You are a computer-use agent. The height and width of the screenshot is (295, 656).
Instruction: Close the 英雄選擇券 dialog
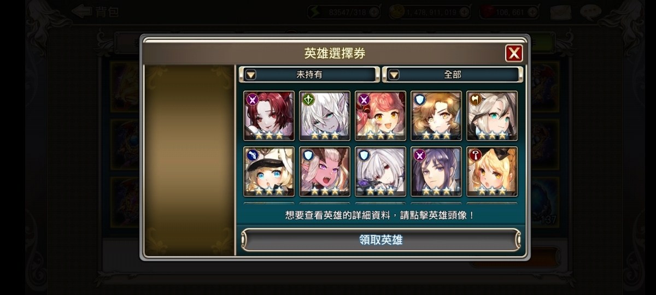pyautogui.click(x=513, y=53)
